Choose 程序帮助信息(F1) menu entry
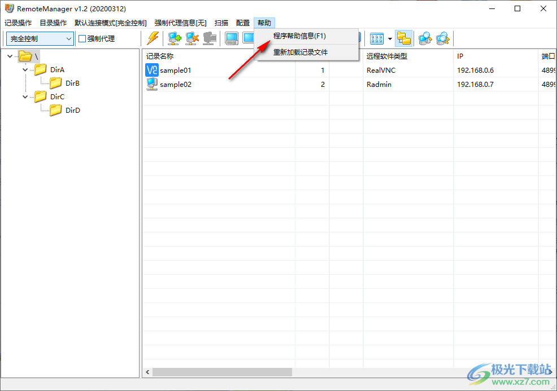The image size is (557, 391). (307, 36)
